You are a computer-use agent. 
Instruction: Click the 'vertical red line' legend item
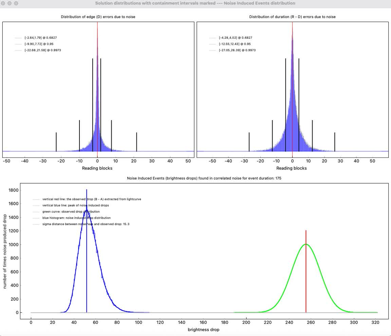pyautogui.click(x=91, y=199)
